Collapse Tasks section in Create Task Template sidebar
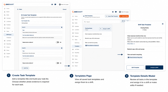The width and height of the screenshot is (168, 92). (12, 31)
